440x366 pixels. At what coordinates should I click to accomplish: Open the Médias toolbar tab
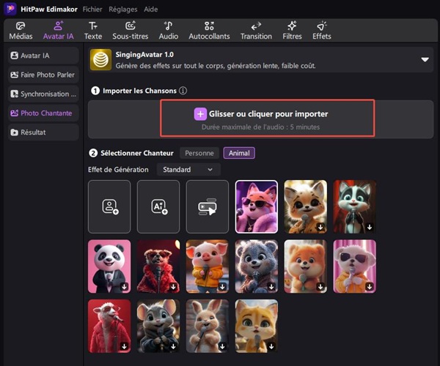click(x=21, y=31)
